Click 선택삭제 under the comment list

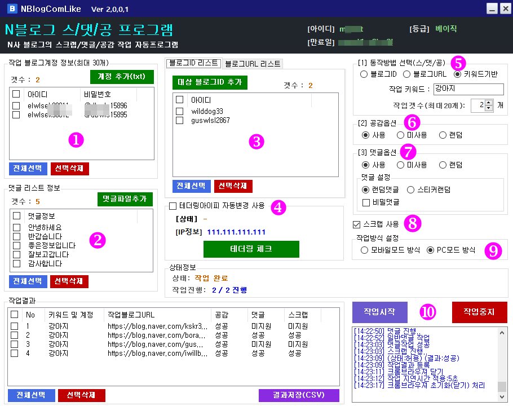tap(69, 281)
